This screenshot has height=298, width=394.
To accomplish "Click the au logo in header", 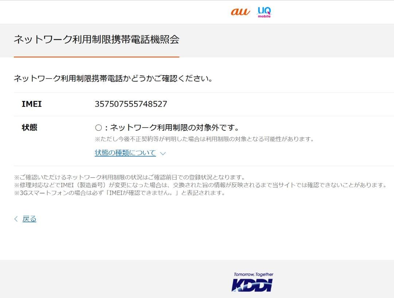I will pyautogui.click(x=240, y=12).
